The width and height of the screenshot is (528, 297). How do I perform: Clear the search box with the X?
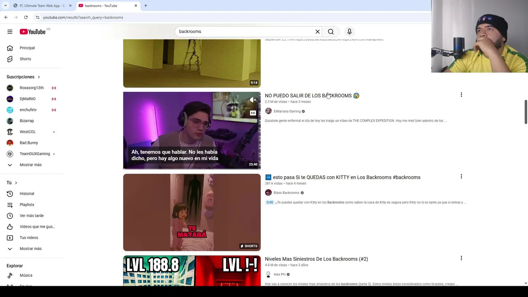point(318,32)
